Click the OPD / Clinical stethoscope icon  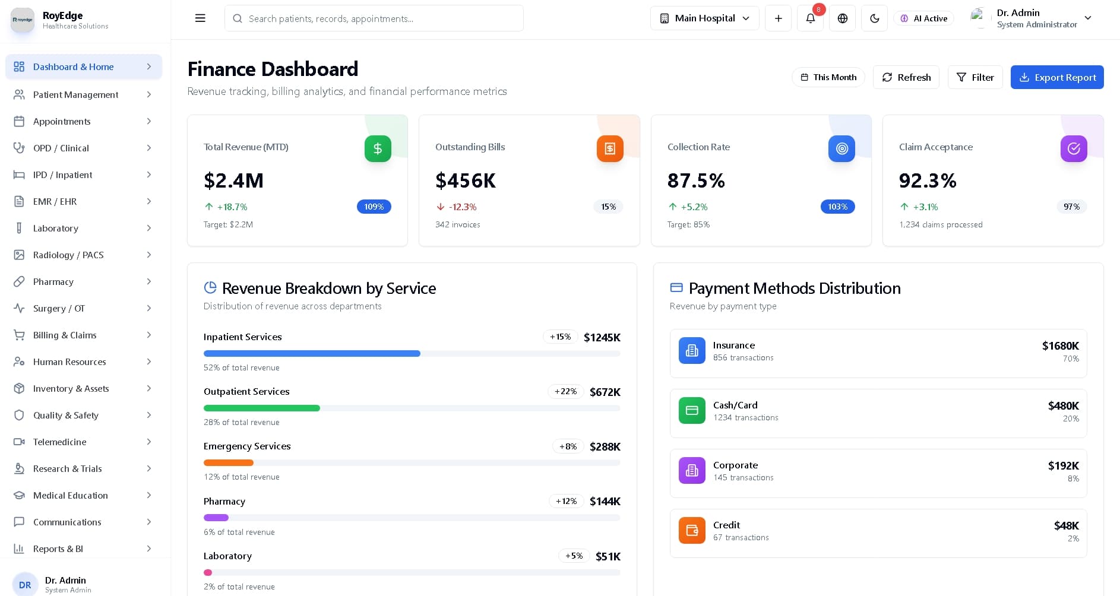click(x=19, y=148)
